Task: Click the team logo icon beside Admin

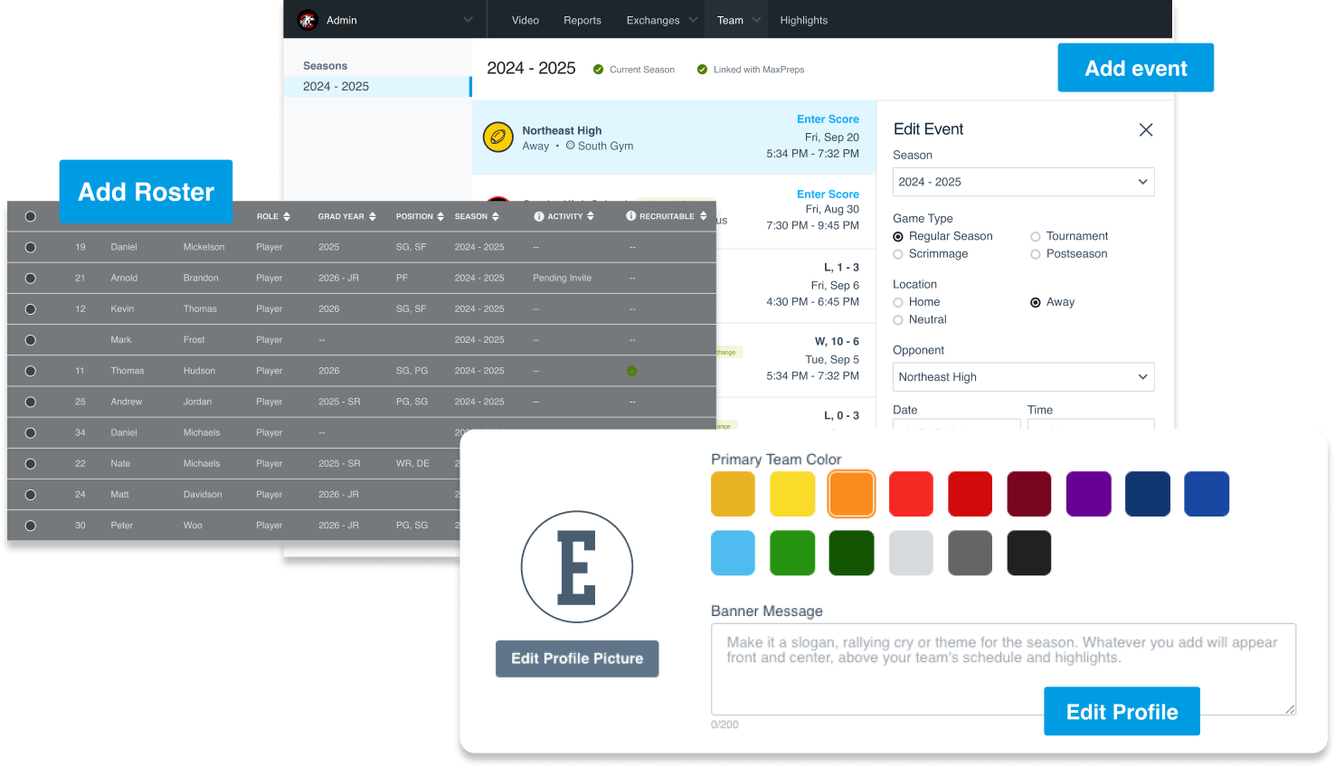Action: point(308,20)
